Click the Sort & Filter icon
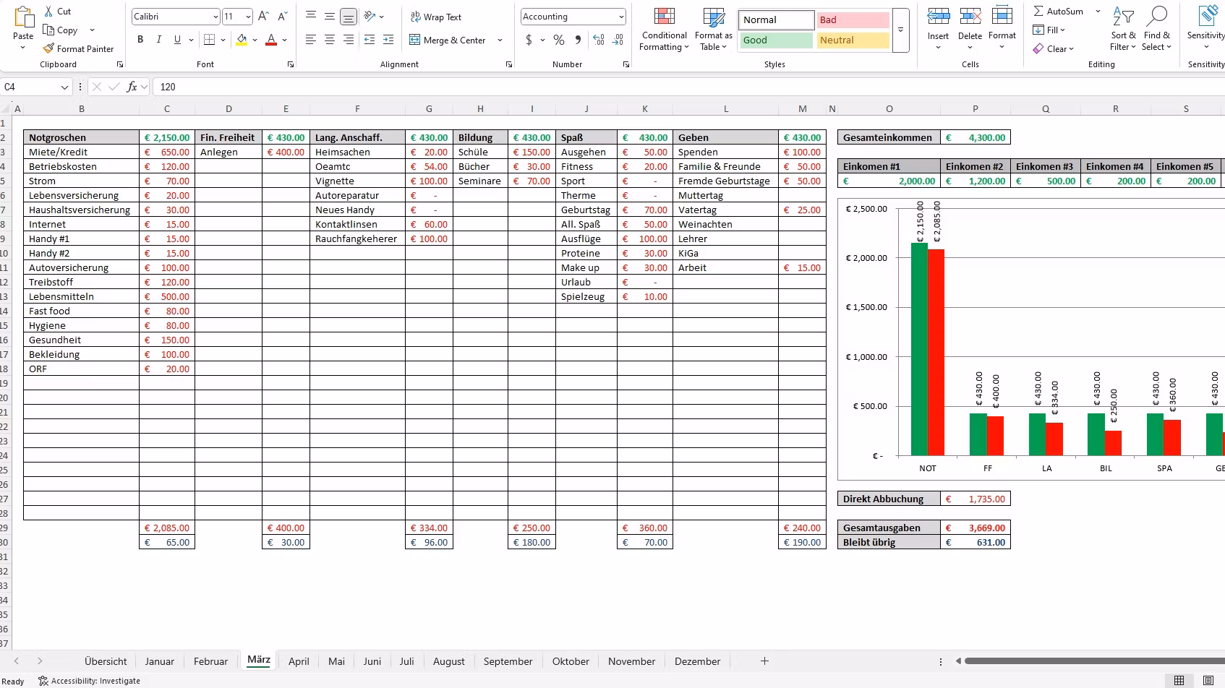 pyautogui.click(x=1123, y=17)
